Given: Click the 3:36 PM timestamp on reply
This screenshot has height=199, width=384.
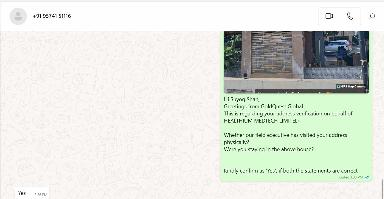Looking at the screenshot, I should [41, 195].
